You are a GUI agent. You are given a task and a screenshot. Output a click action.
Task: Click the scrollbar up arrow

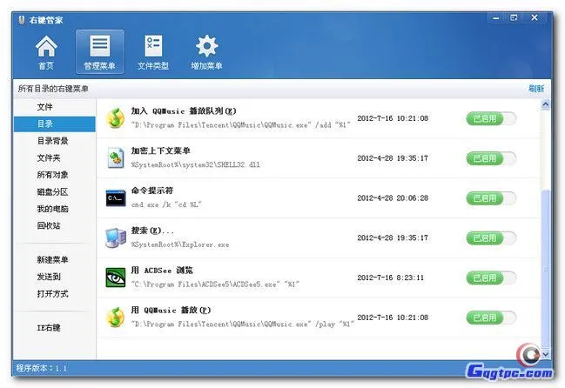[545, 104]
